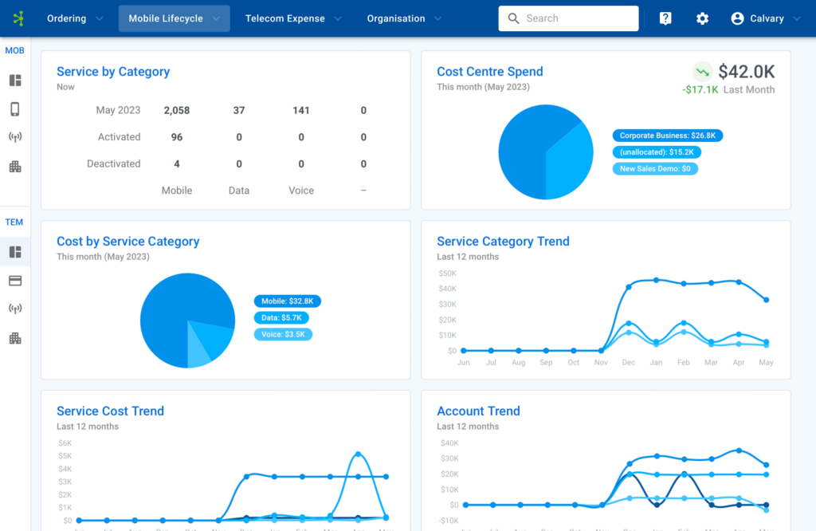This screenshot has height=531, width=816.
Task: Open the Service by Category heading link
Action: [113, 72]
